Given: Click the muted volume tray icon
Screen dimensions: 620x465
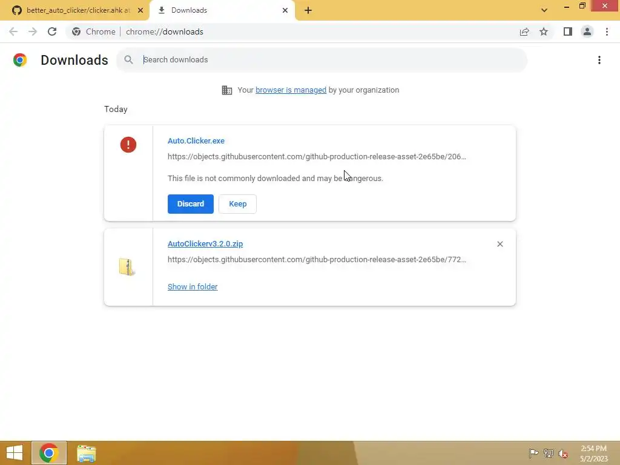Looking at the screenshot, I should 562,453.
